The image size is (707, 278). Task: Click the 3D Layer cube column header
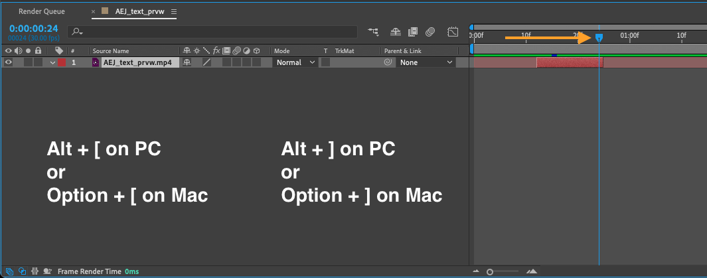(x=256, y=51)
